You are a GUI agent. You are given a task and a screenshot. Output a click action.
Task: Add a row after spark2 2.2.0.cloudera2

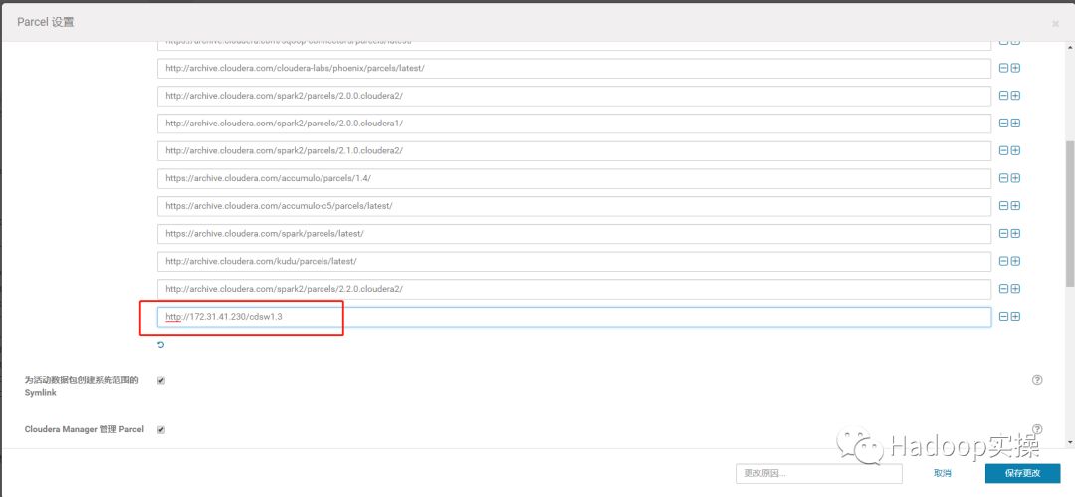pos(1015,289)
